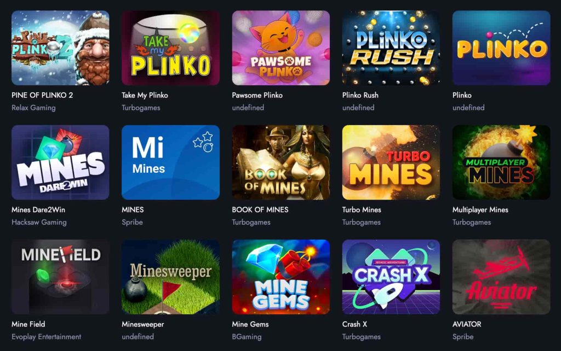Open the Pine of Plinko 2 game thumbnail
This screenshot has width=561, height=351.
click(x=60, y=48)
